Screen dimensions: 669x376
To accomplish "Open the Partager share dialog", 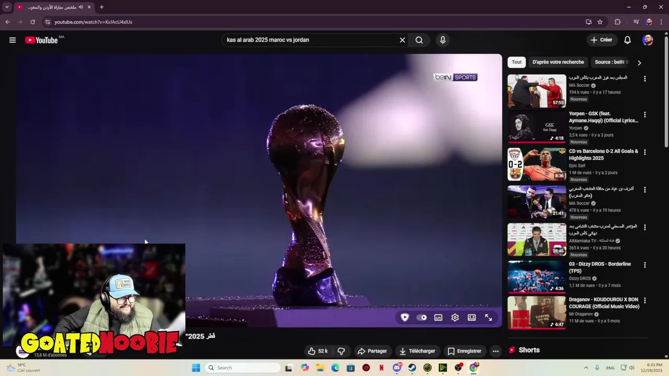I will pyautogui.click(x=372, y=351).
